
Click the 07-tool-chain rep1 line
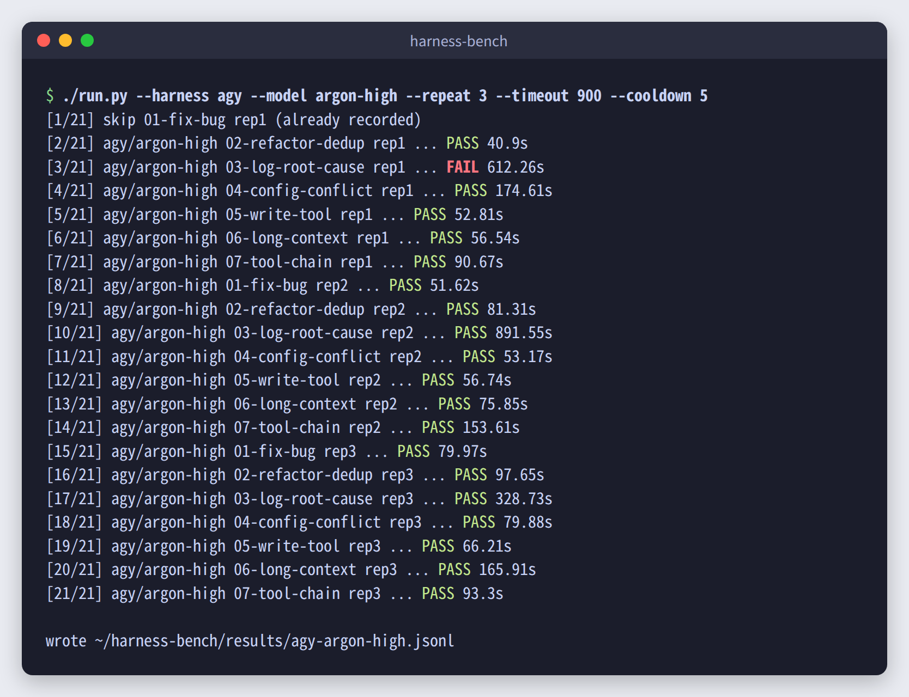click(x=275, y=262)
